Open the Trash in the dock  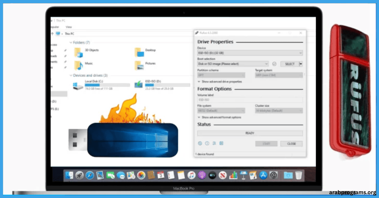298,175
